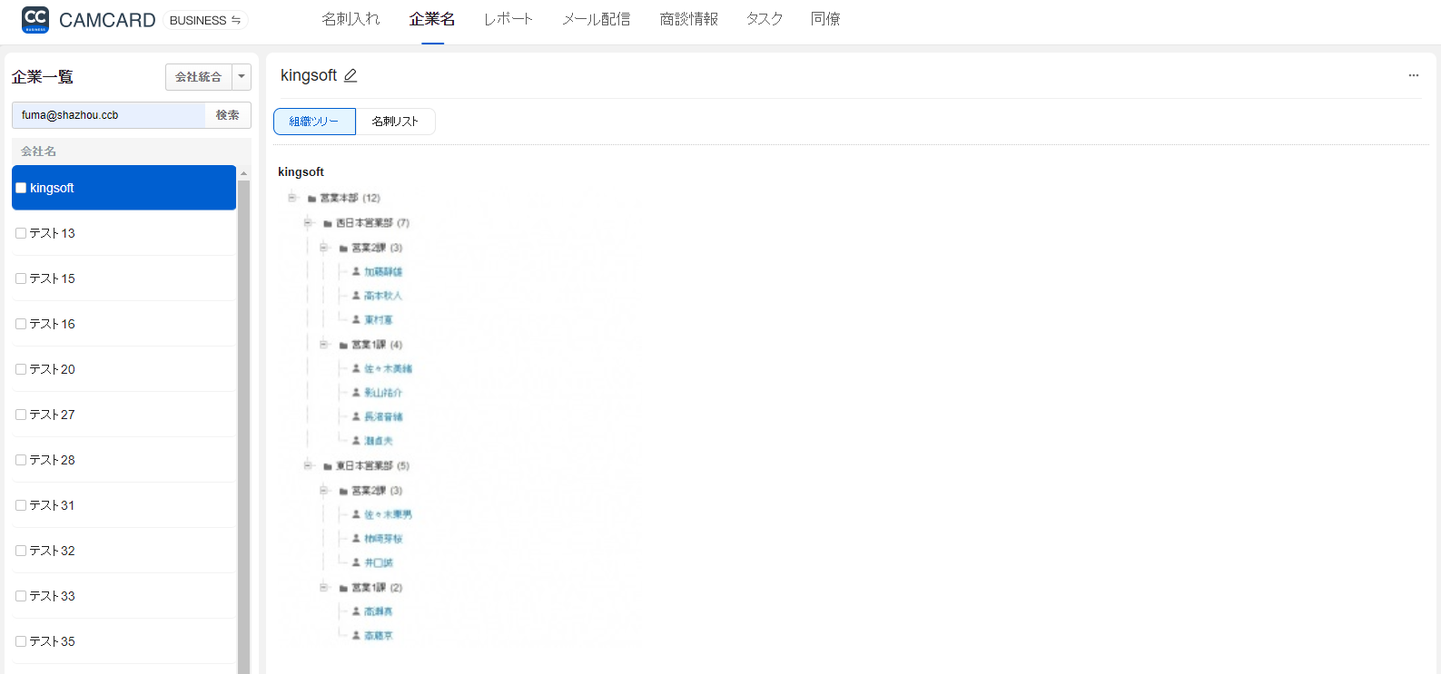Open the 同僚 menu
The image size is (1441, 674).
pos(825,19)
